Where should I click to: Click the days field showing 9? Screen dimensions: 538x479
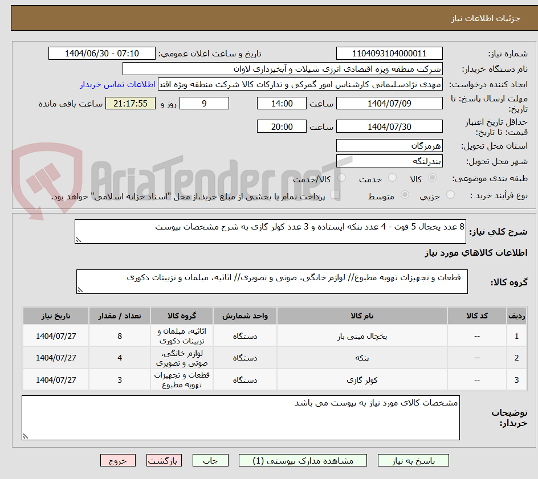(x=204, y=103)
